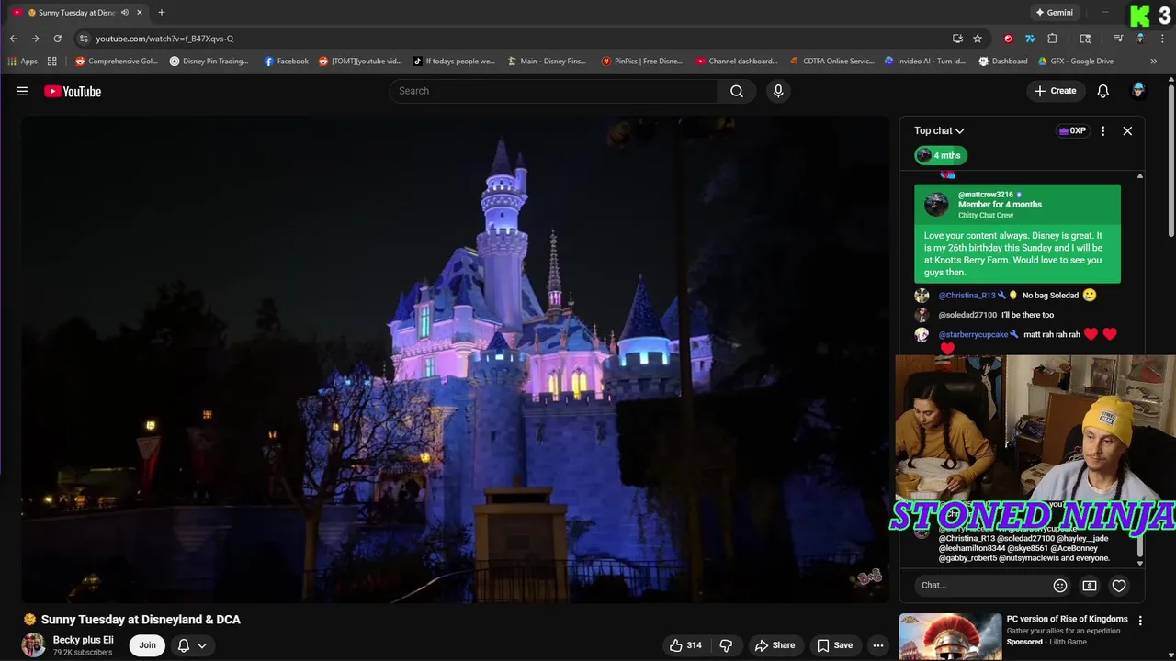1176x661 pixels.
Task: Open the Channel dashboard bookmark
Action: [737, 62]
